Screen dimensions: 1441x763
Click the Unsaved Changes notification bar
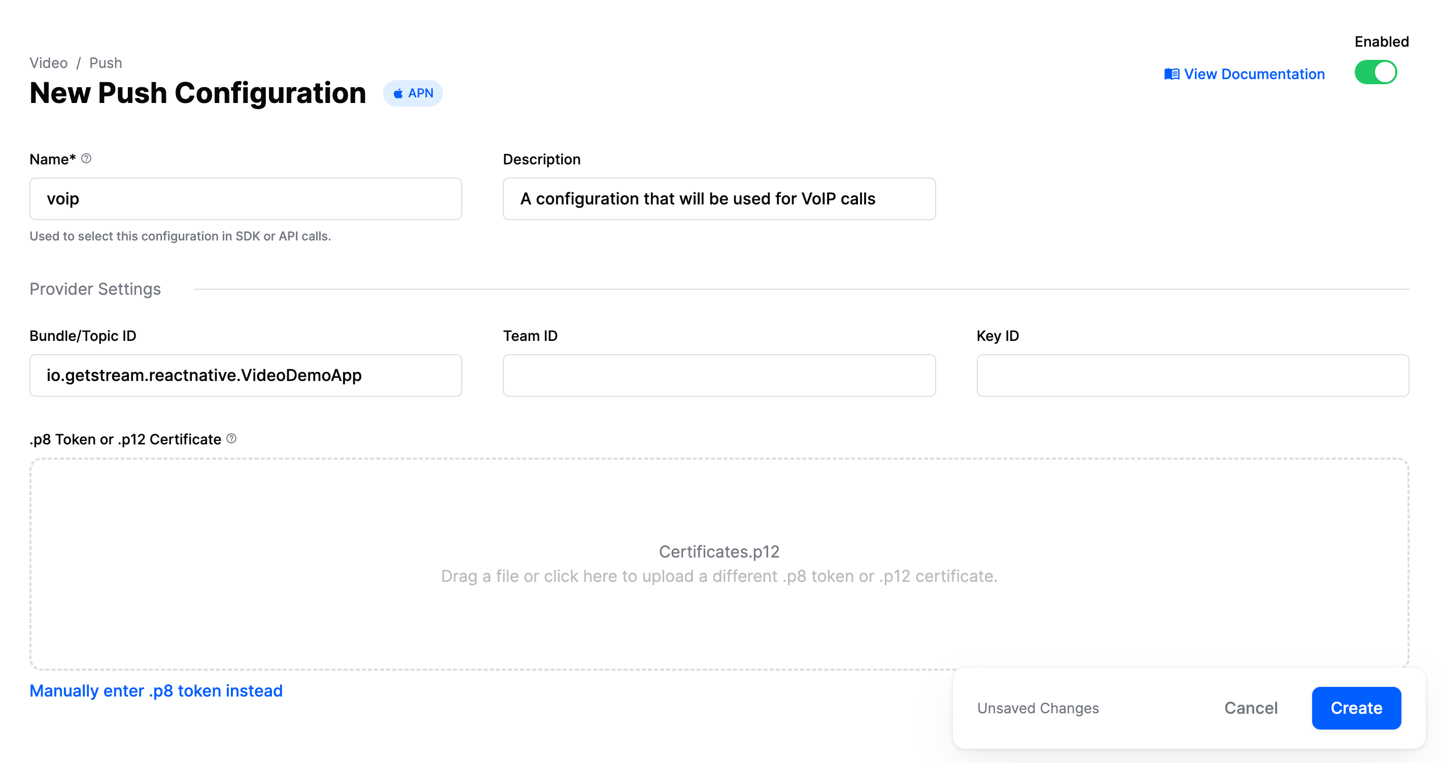tap(1038, 708)
